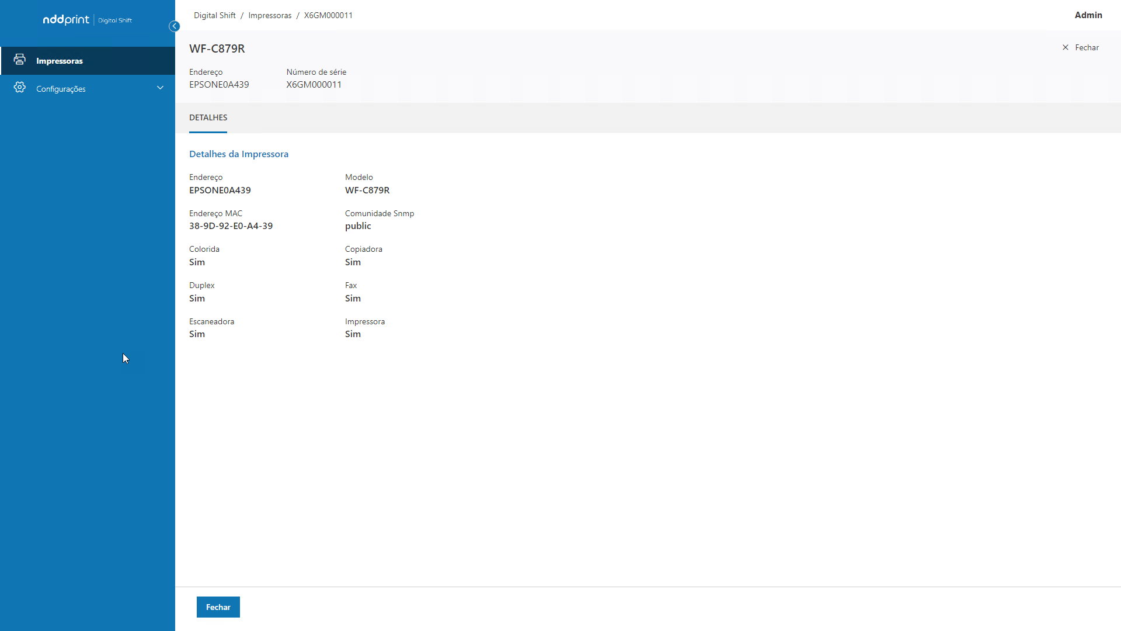1121x631 pixels.
Task: Click the Detalhes da Impressora heading
Action: [238, 154]
